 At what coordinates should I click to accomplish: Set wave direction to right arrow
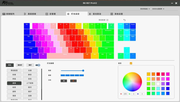(x=73, y=81)
